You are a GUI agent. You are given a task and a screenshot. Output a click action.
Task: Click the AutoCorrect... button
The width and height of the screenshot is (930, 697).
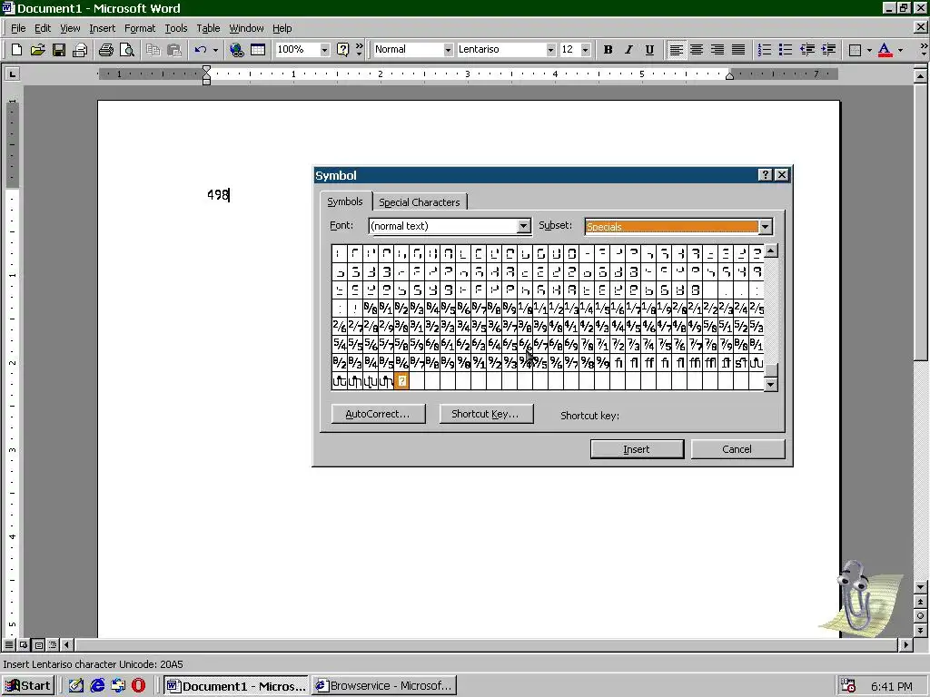(x=378, y=414)
